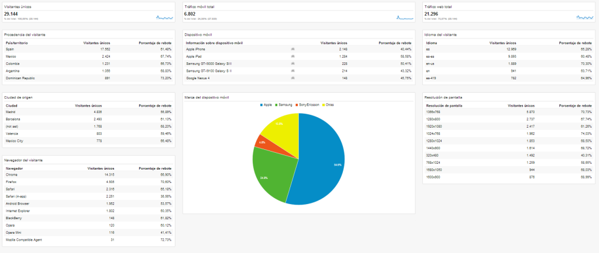599x253 pixels.
Task: Click the Tráfico web total sparkline chart
Action: 585,17
